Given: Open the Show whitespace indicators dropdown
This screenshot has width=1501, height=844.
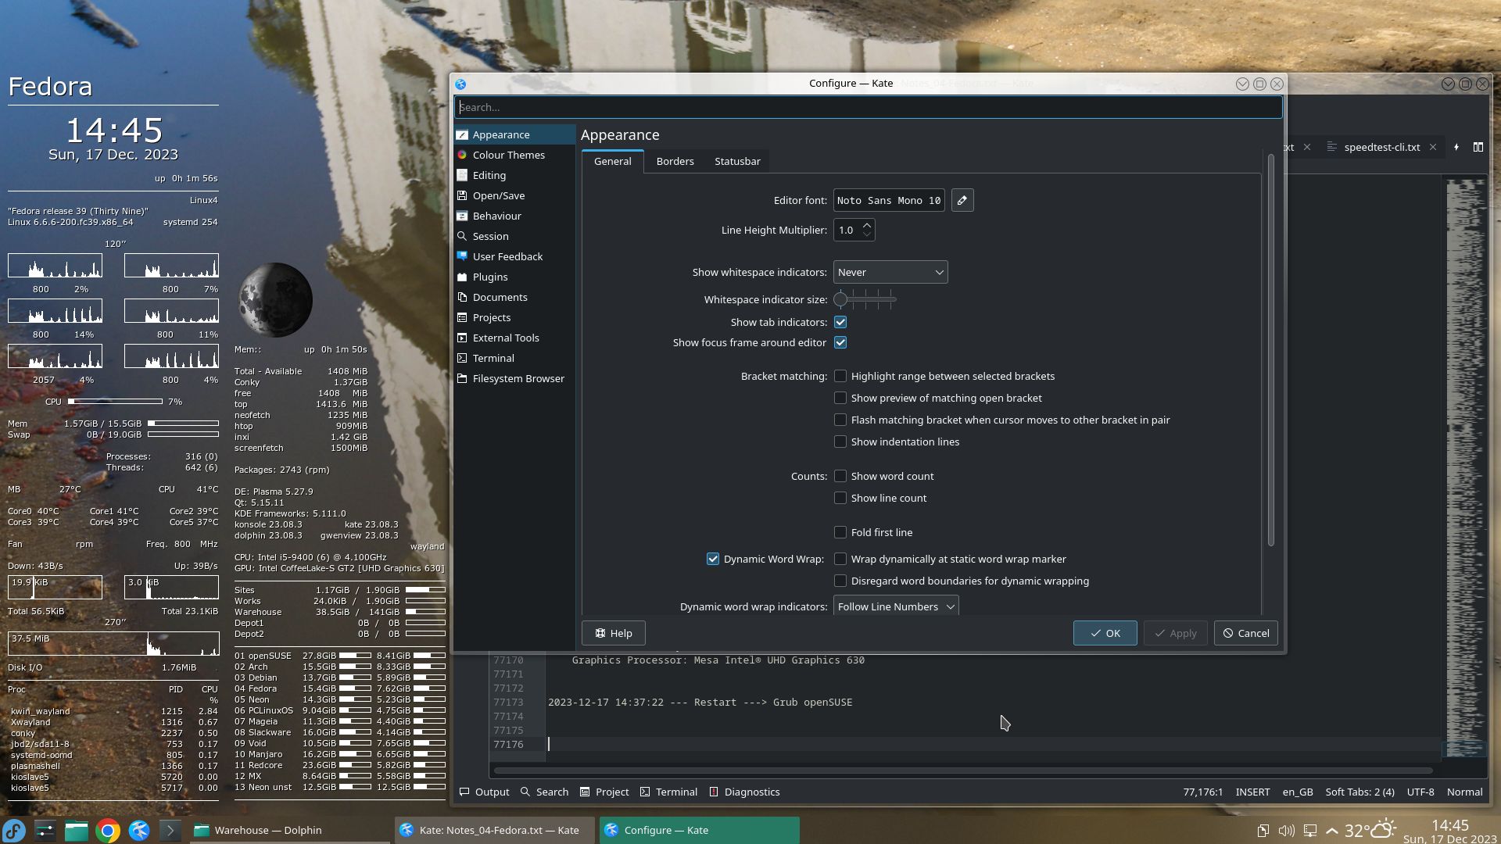Looking at the screenshot, I should click(x=890, y=272).
